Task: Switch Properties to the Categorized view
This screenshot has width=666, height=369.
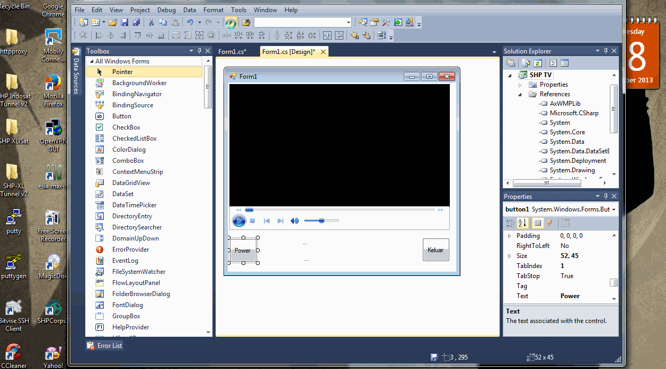Action: tap(510, 223)
